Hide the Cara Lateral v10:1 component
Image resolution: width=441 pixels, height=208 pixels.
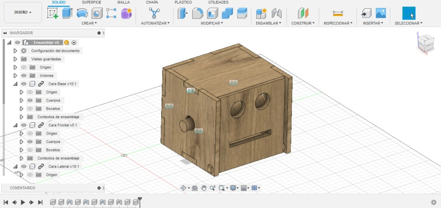(24, 166)
